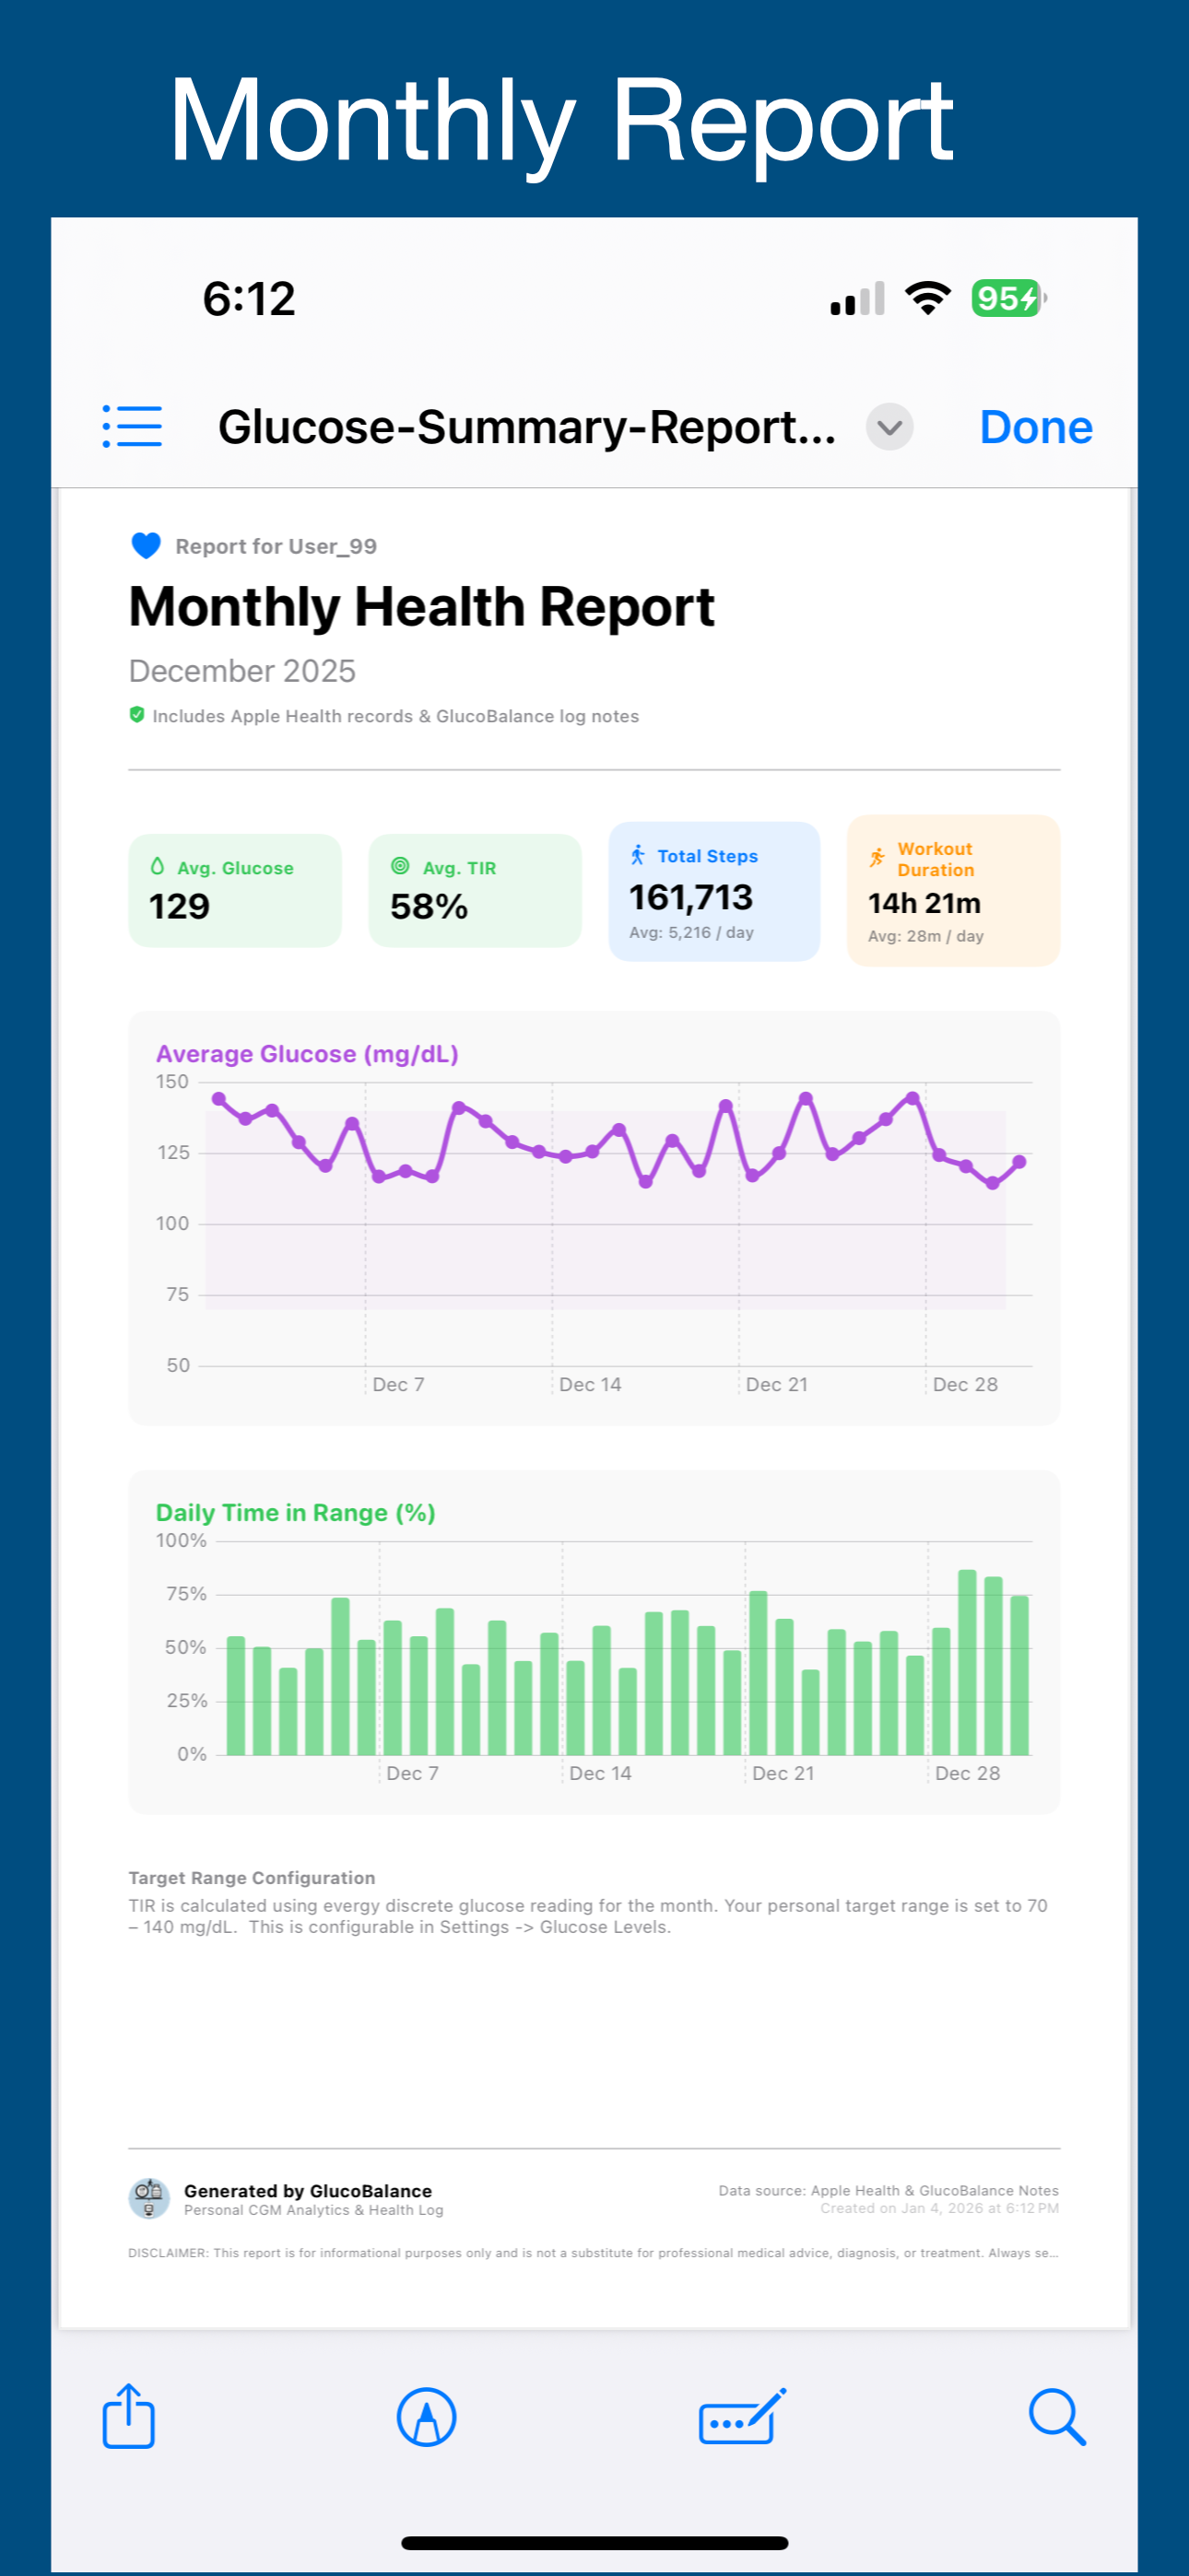Select the Total Steps 161,713 value

point(690,897)
